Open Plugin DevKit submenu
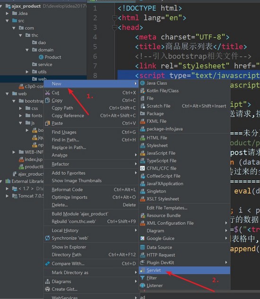Image resolution: width=260 pixels, height=299 pixels. point(184,262)
